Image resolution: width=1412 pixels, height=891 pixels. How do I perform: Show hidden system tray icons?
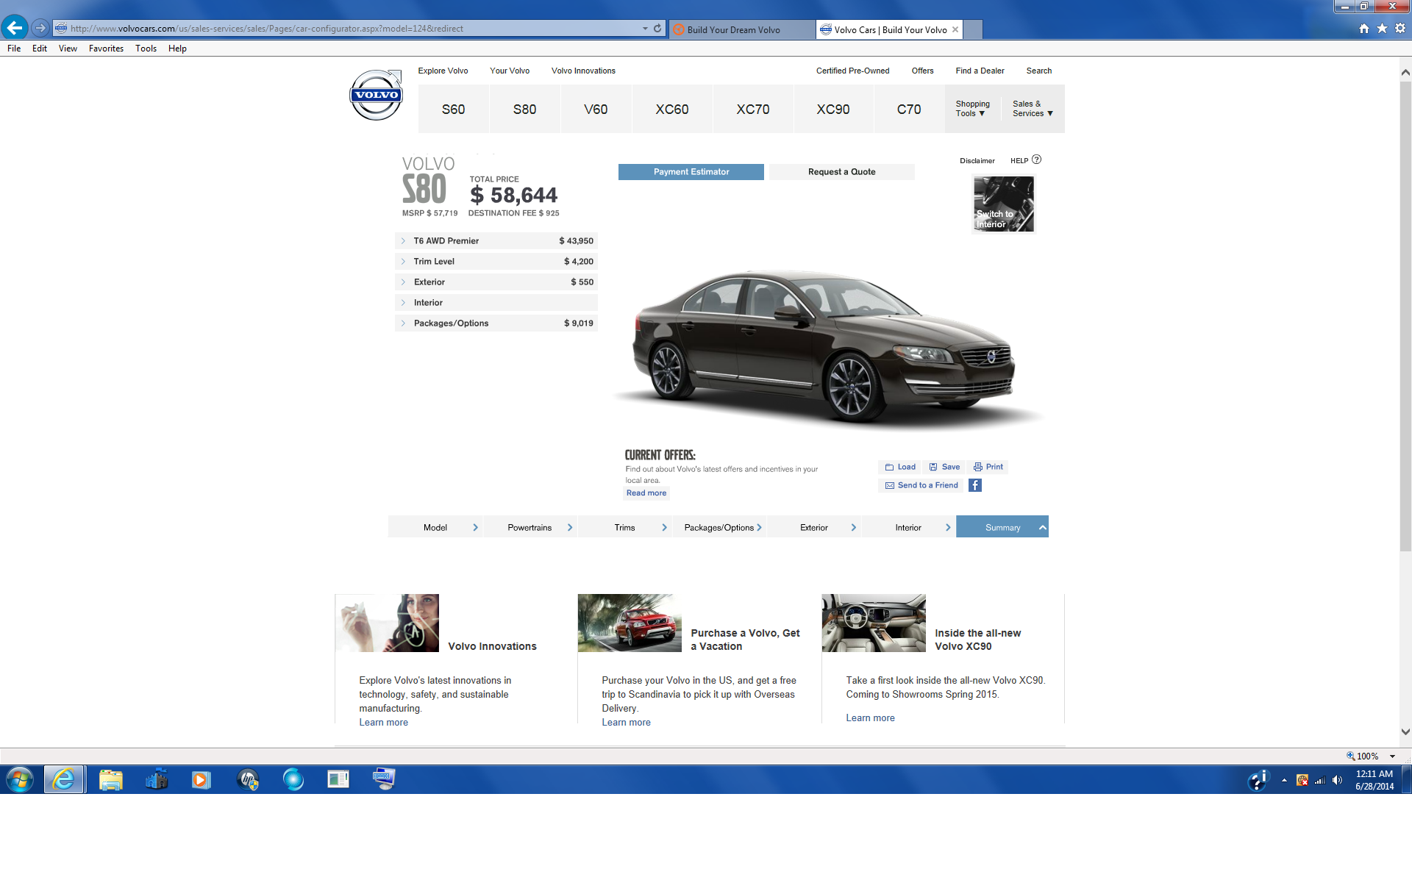click(1284, 780)
